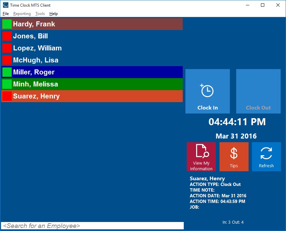Click the Mar 31 2016 date display

click(x=236, y=136)
